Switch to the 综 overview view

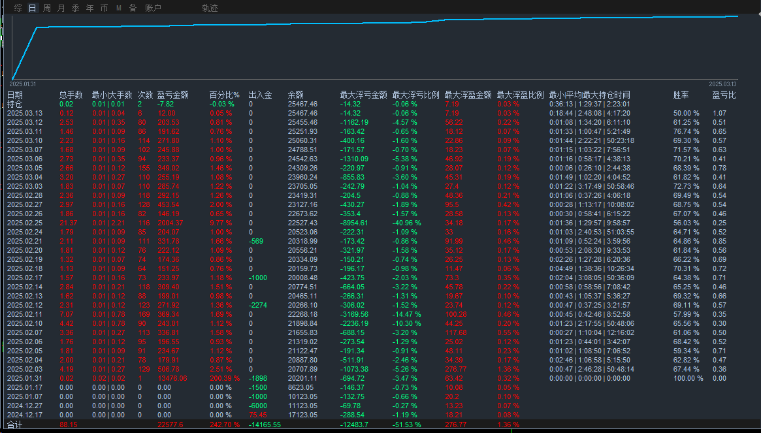[x=18, y=8]
